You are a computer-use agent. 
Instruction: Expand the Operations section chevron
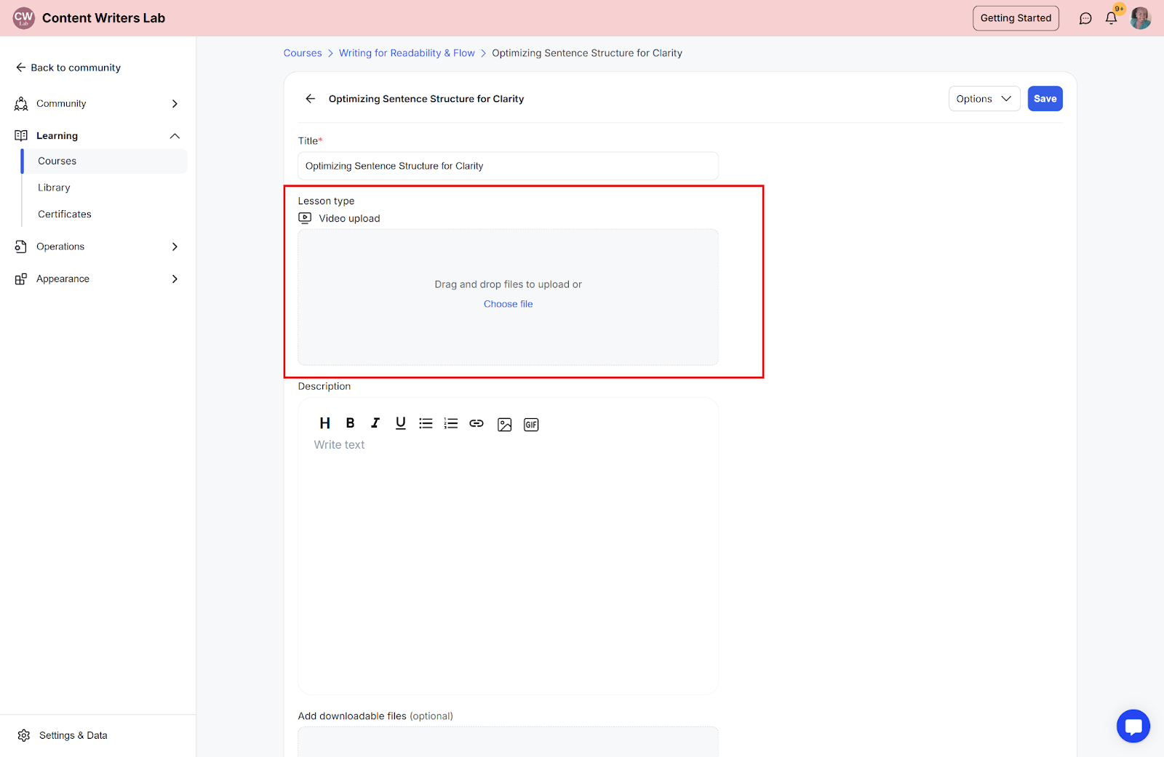(x=175, y=247)
